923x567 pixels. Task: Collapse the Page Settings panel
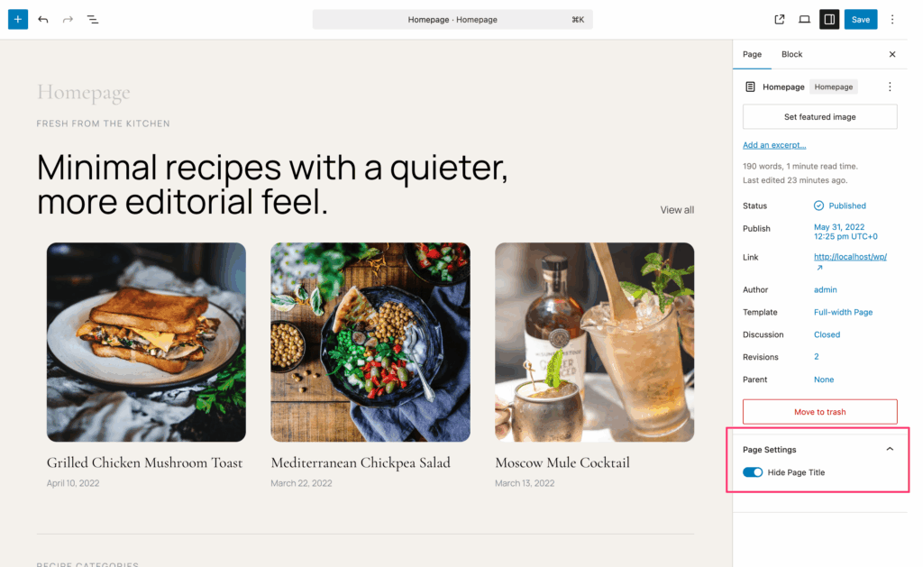pos(890,449)
